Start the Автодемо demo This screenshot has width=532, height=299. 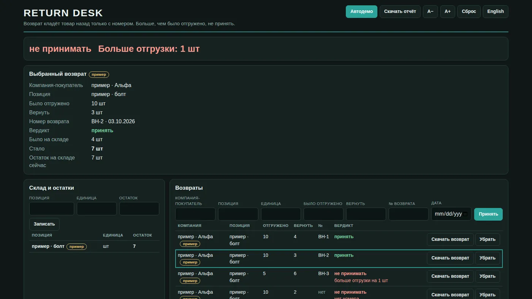pos(361,11)
